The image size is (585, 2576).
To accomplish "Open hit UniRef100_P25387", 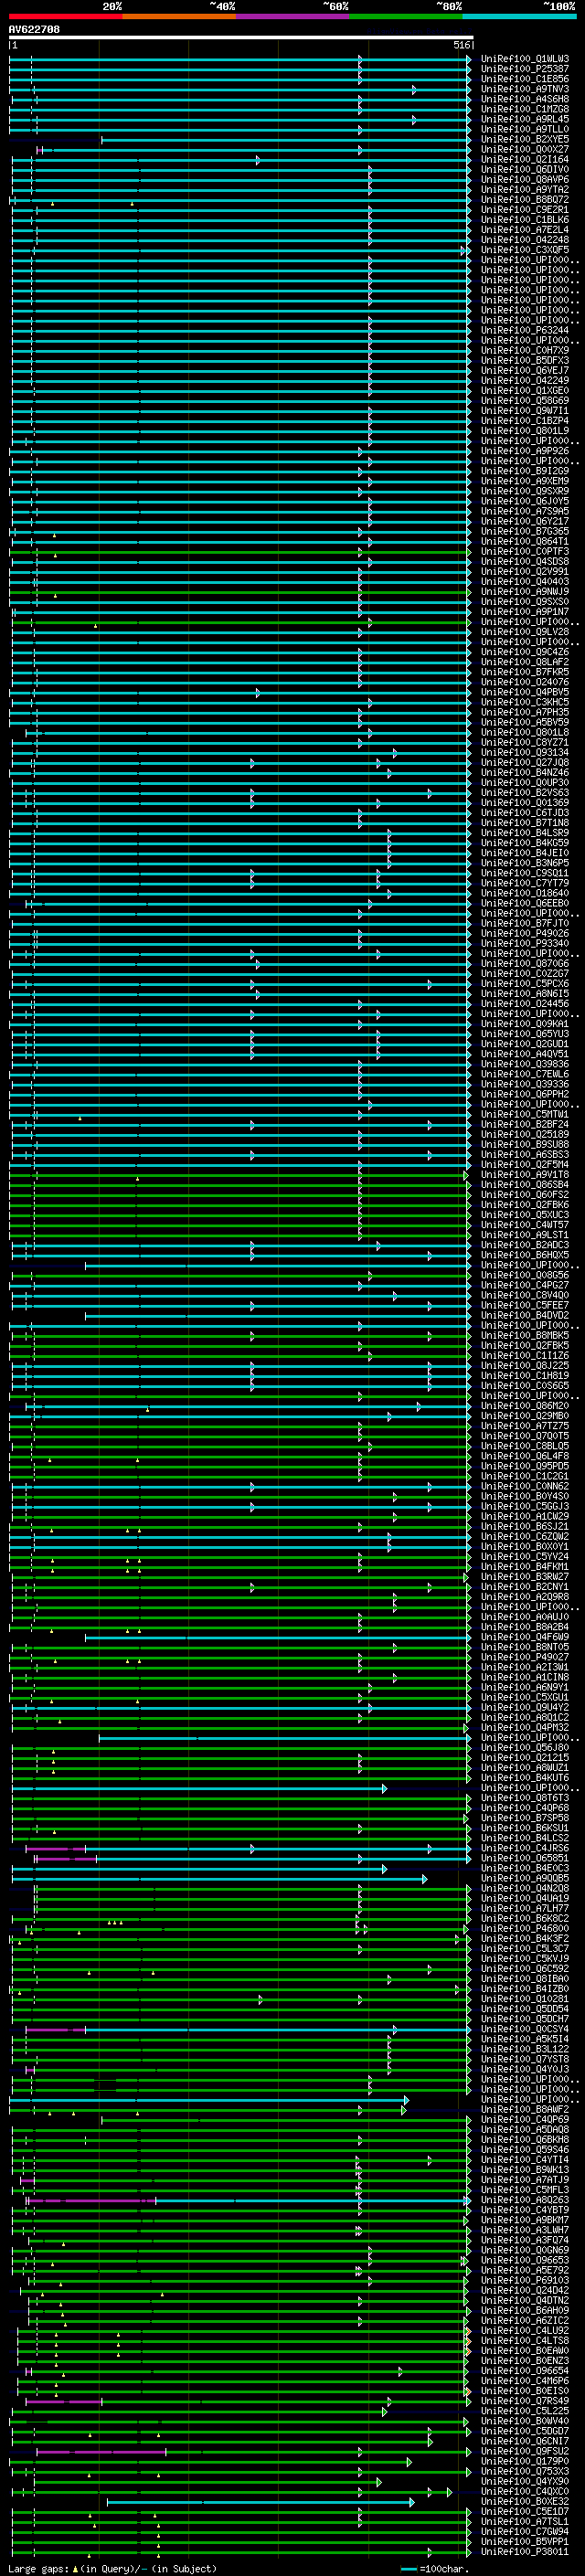I will 525,69.
